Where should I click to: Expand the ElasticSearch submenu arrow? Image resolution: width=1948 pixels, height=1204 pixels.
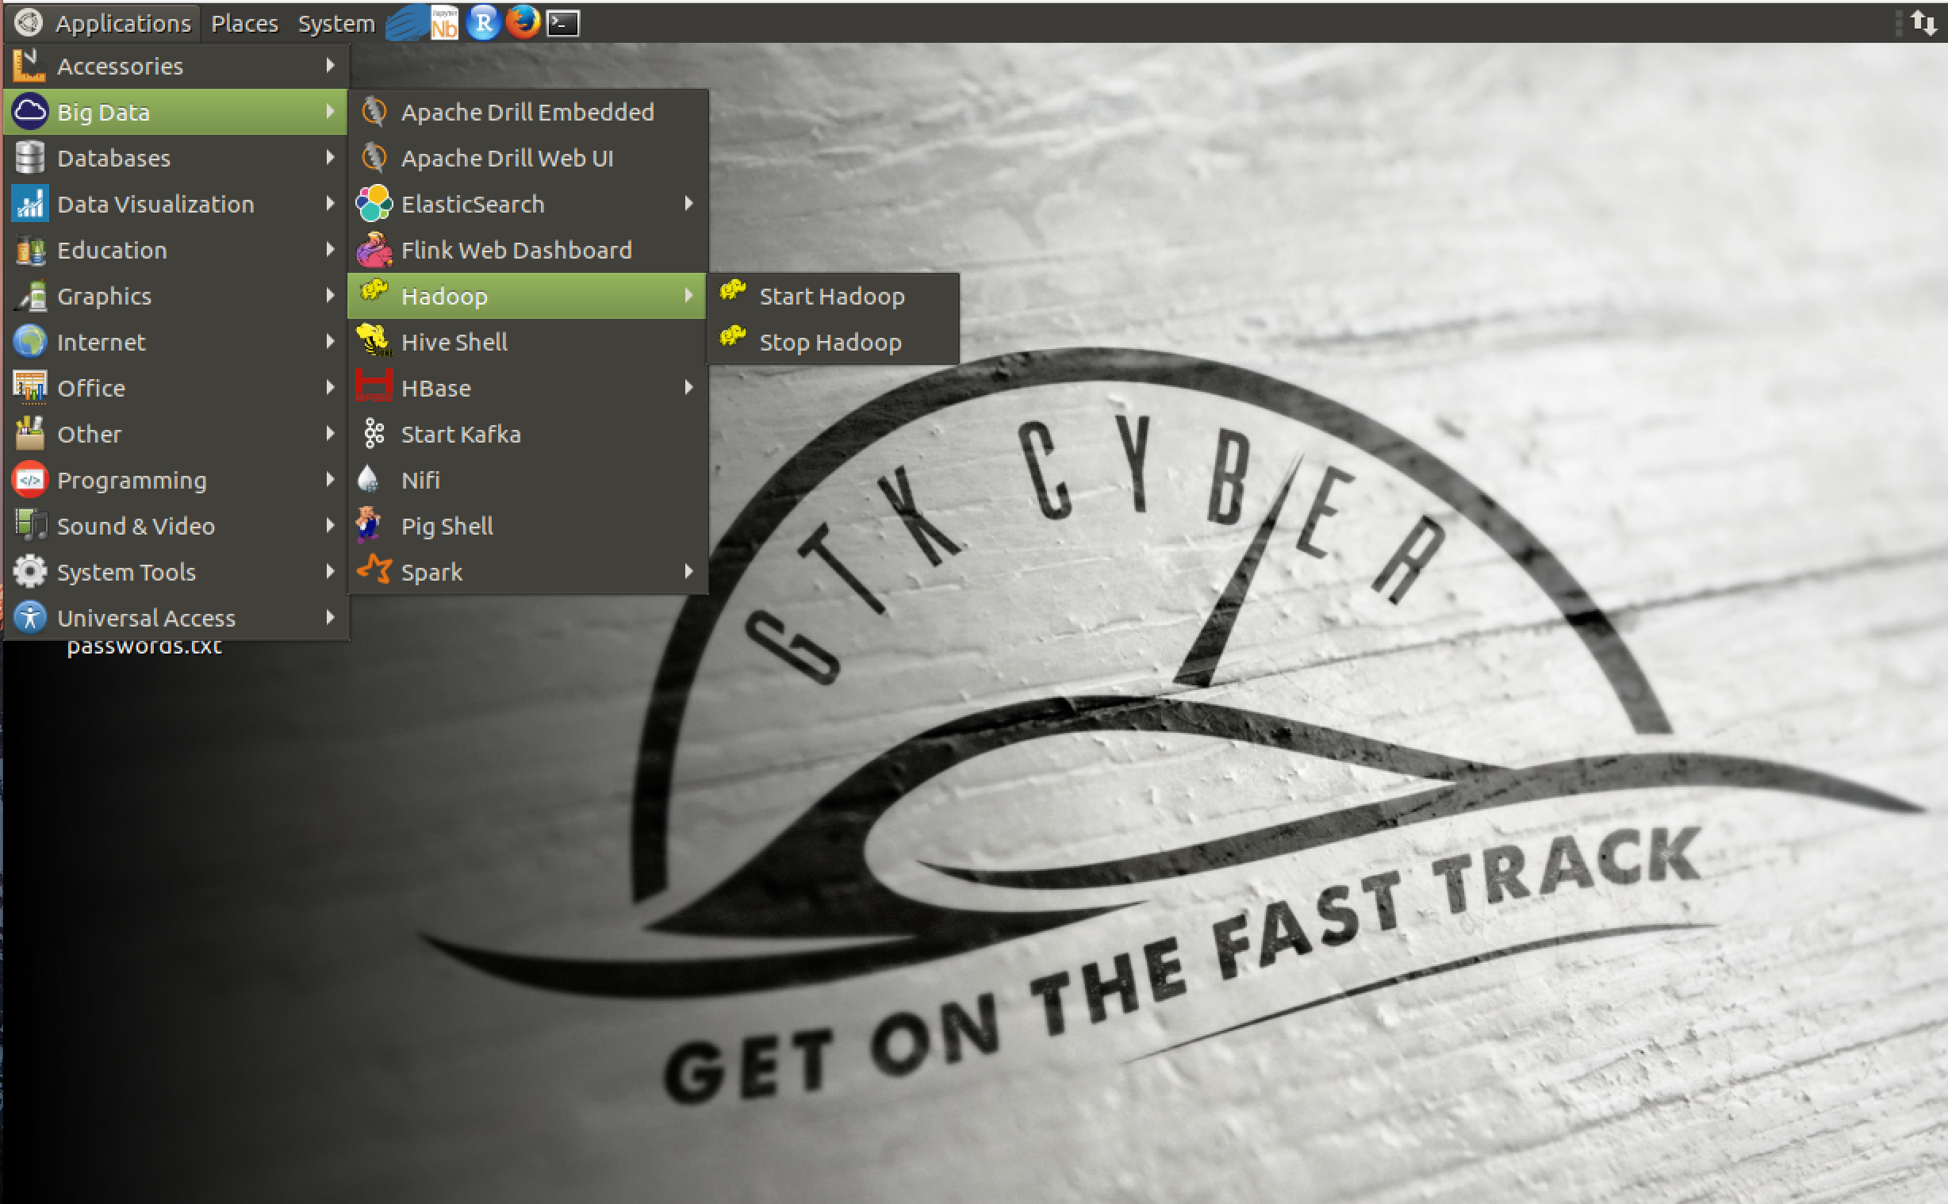coord(688,204)
